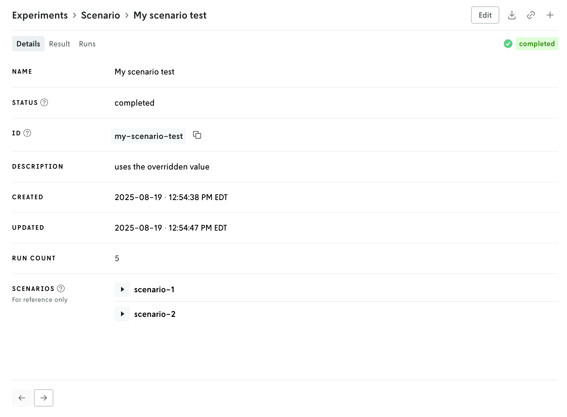Click the green completed checkmark icon
The width and height of the screenshot is (567, 417).
point(508,44)
